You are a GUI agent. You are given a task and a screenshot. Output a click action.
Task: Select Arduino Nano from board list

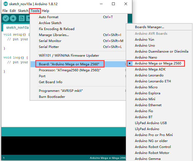pos(146,57)
